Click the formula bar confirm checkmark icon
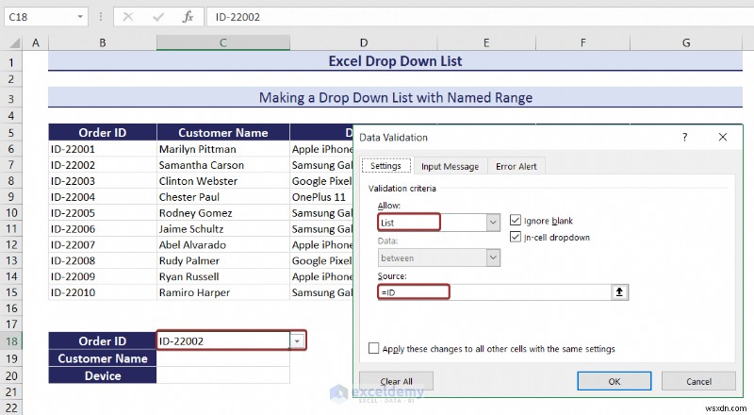Image resolution: width=754 pixels, height=415 pixels. tap(157, 17)
